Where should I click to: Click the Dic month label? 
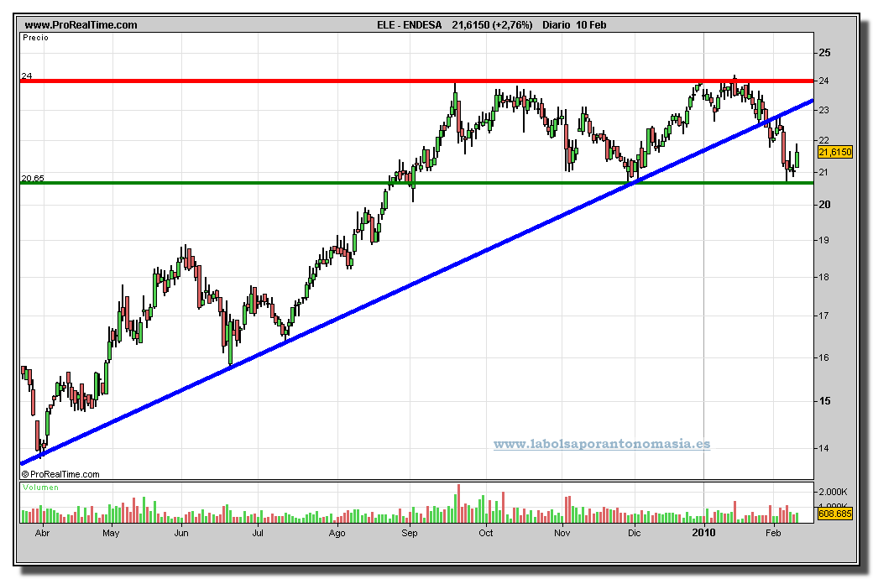(x=634, y=534)
